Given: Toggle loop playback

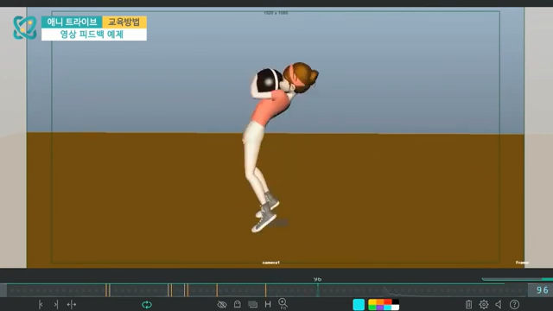Looking at the screenshot, I should click(147, 305).
